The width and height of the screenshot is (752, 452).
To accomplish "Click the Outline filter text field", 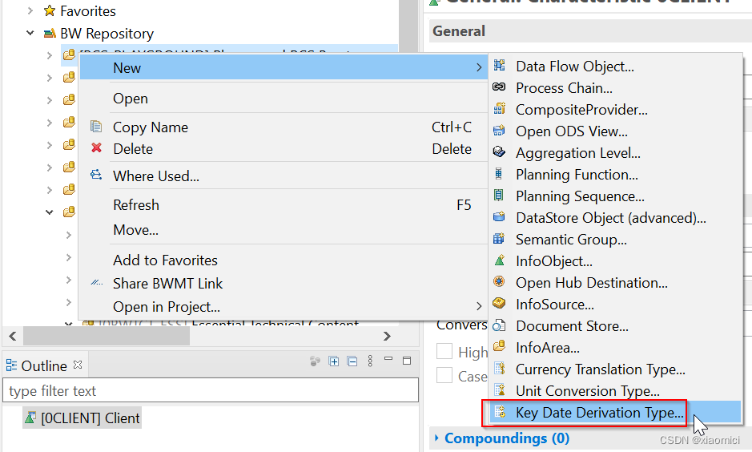I will 211,390.
